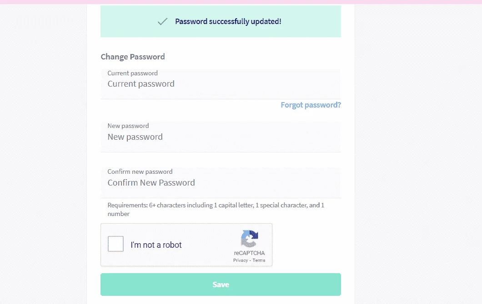Click the small Current password field label
This screenshot has height=304, width=482.
tap(132, 73)
